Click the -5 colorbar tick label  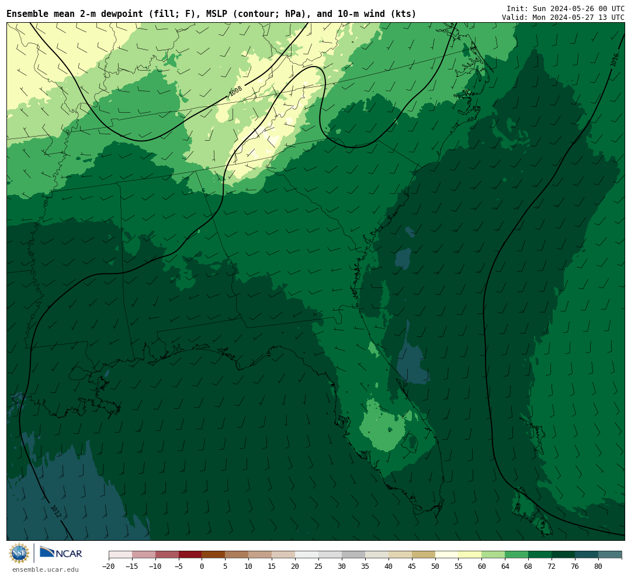click(179, 566)
